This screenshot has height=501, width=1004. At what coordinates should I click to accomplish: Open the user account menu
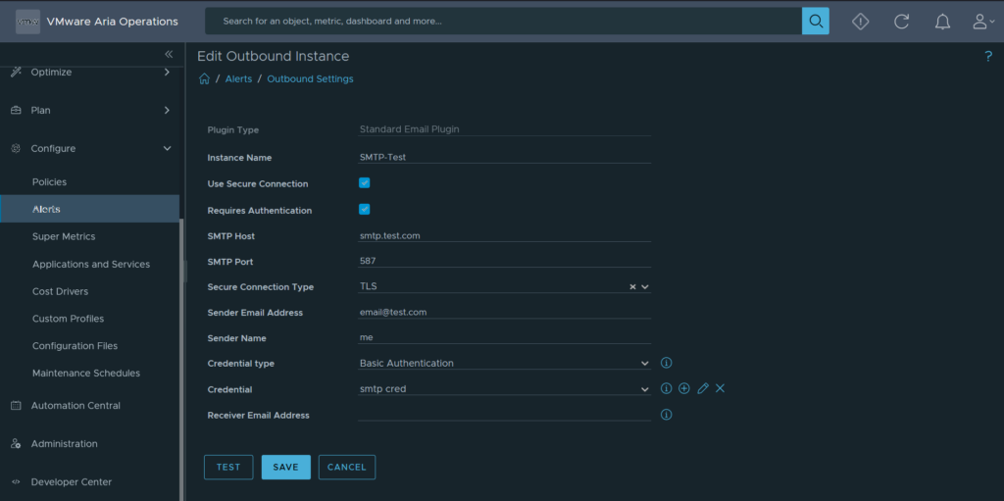[983, 22]
